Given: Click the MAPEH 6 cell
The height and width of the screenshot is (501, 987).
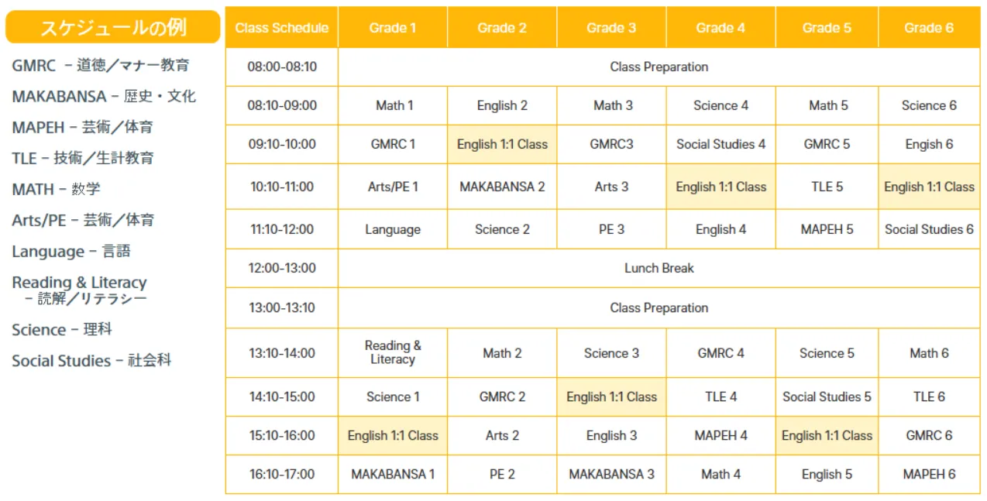Looking at the screenshot, I should coord(929,474).
